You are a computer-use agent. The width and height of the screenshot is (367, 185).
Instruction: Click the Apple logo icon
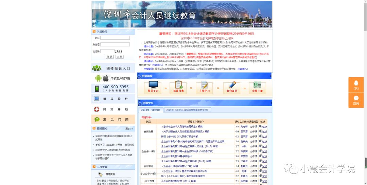106,78
